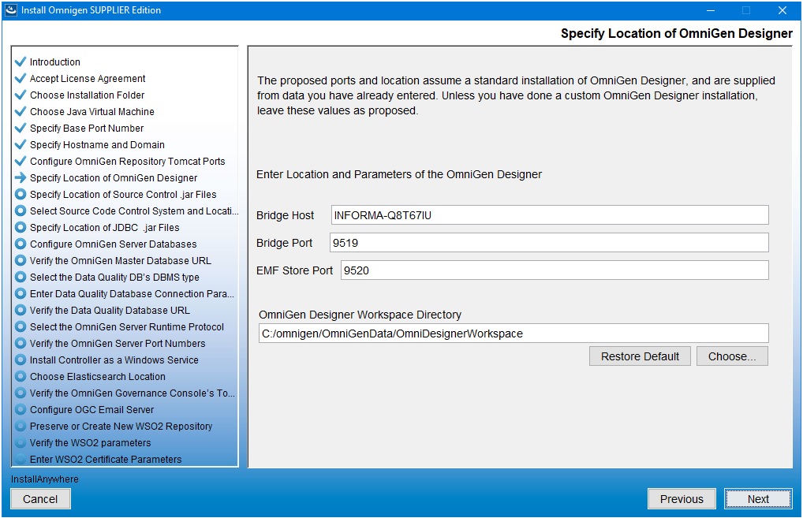The height and width of the screenshot is (518, 803).
Task: Click the current-step arrow beside Specify Location of OmniGen Designer
Action: tap(21, 177)
